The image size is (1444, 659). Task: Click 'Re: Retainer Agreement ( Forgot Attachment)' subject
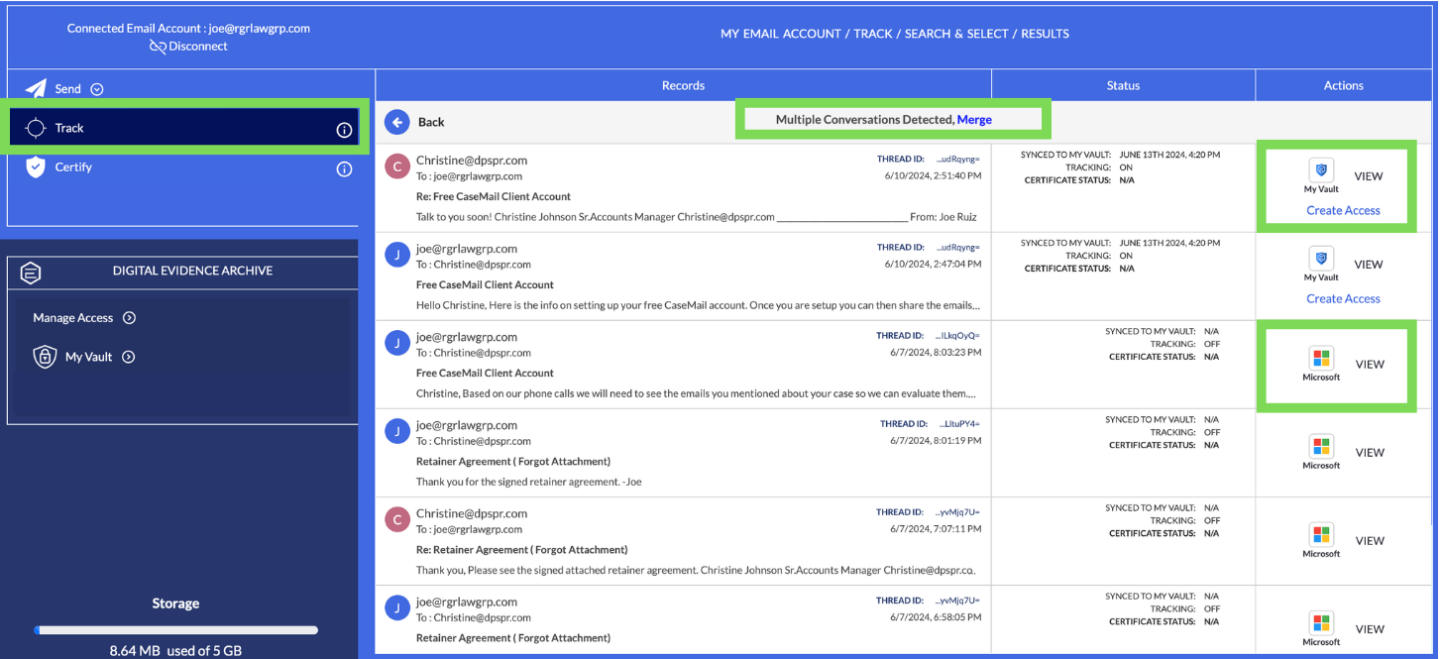(x=521, y=550)
